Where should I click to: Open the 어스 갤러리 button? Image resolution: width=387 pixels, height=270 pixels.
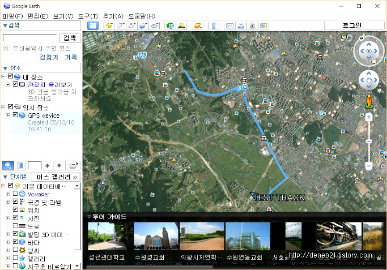click(56, 177)
